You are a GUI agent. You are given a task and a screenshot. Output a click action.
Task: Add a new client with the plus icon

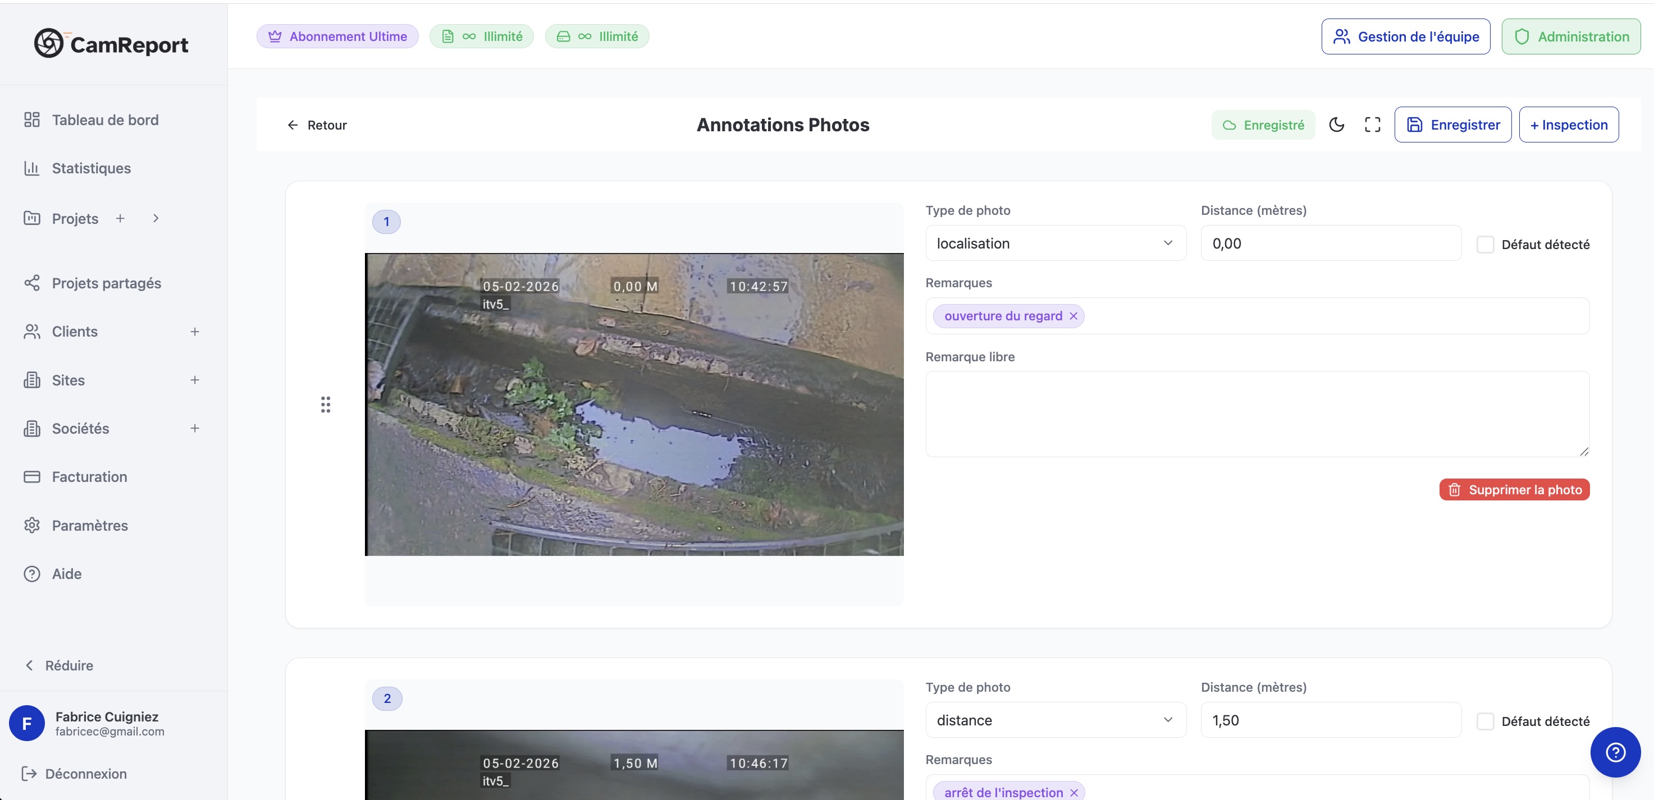pyautogui.click(x=195, y=332)
